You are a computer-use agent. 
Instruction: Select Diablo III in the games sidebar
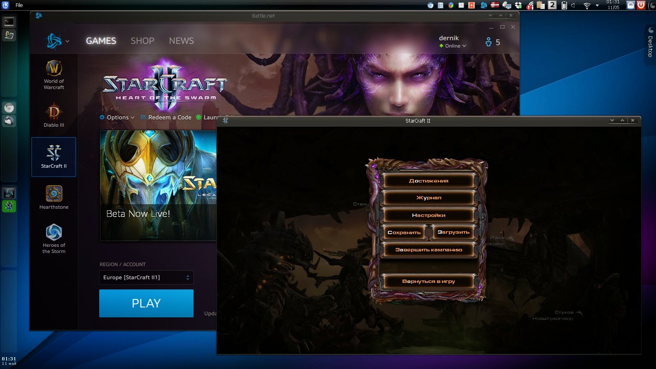click(x=54, y=116)
